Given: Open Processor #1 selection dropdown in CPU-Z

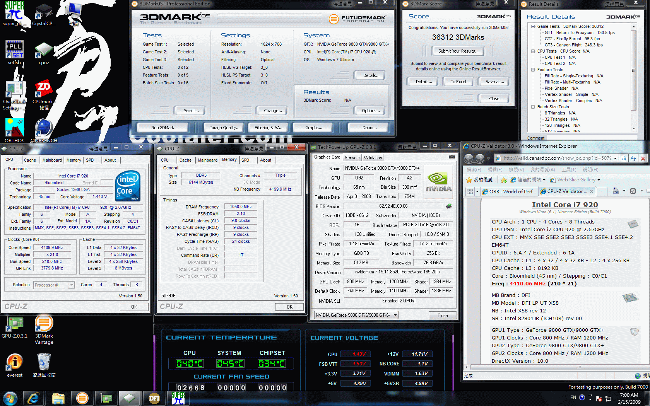Looking at the screenshot, I should tap(54, 285).
